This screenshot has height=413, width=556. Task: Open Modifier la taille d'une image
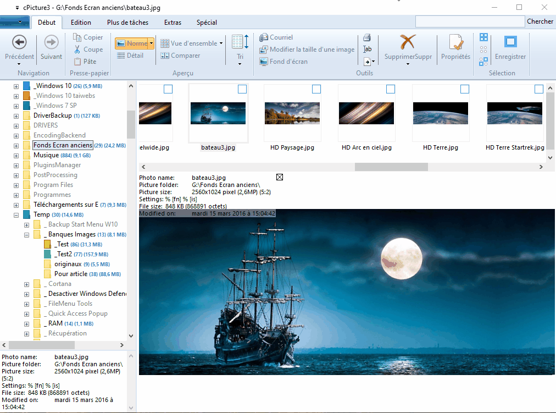click(x=307, y=49)
